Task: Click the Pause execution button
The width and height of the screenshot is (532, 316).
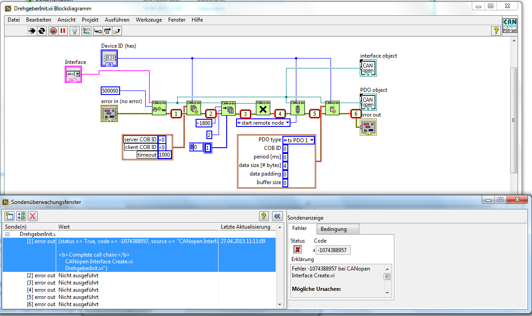Action: (63, 31)
